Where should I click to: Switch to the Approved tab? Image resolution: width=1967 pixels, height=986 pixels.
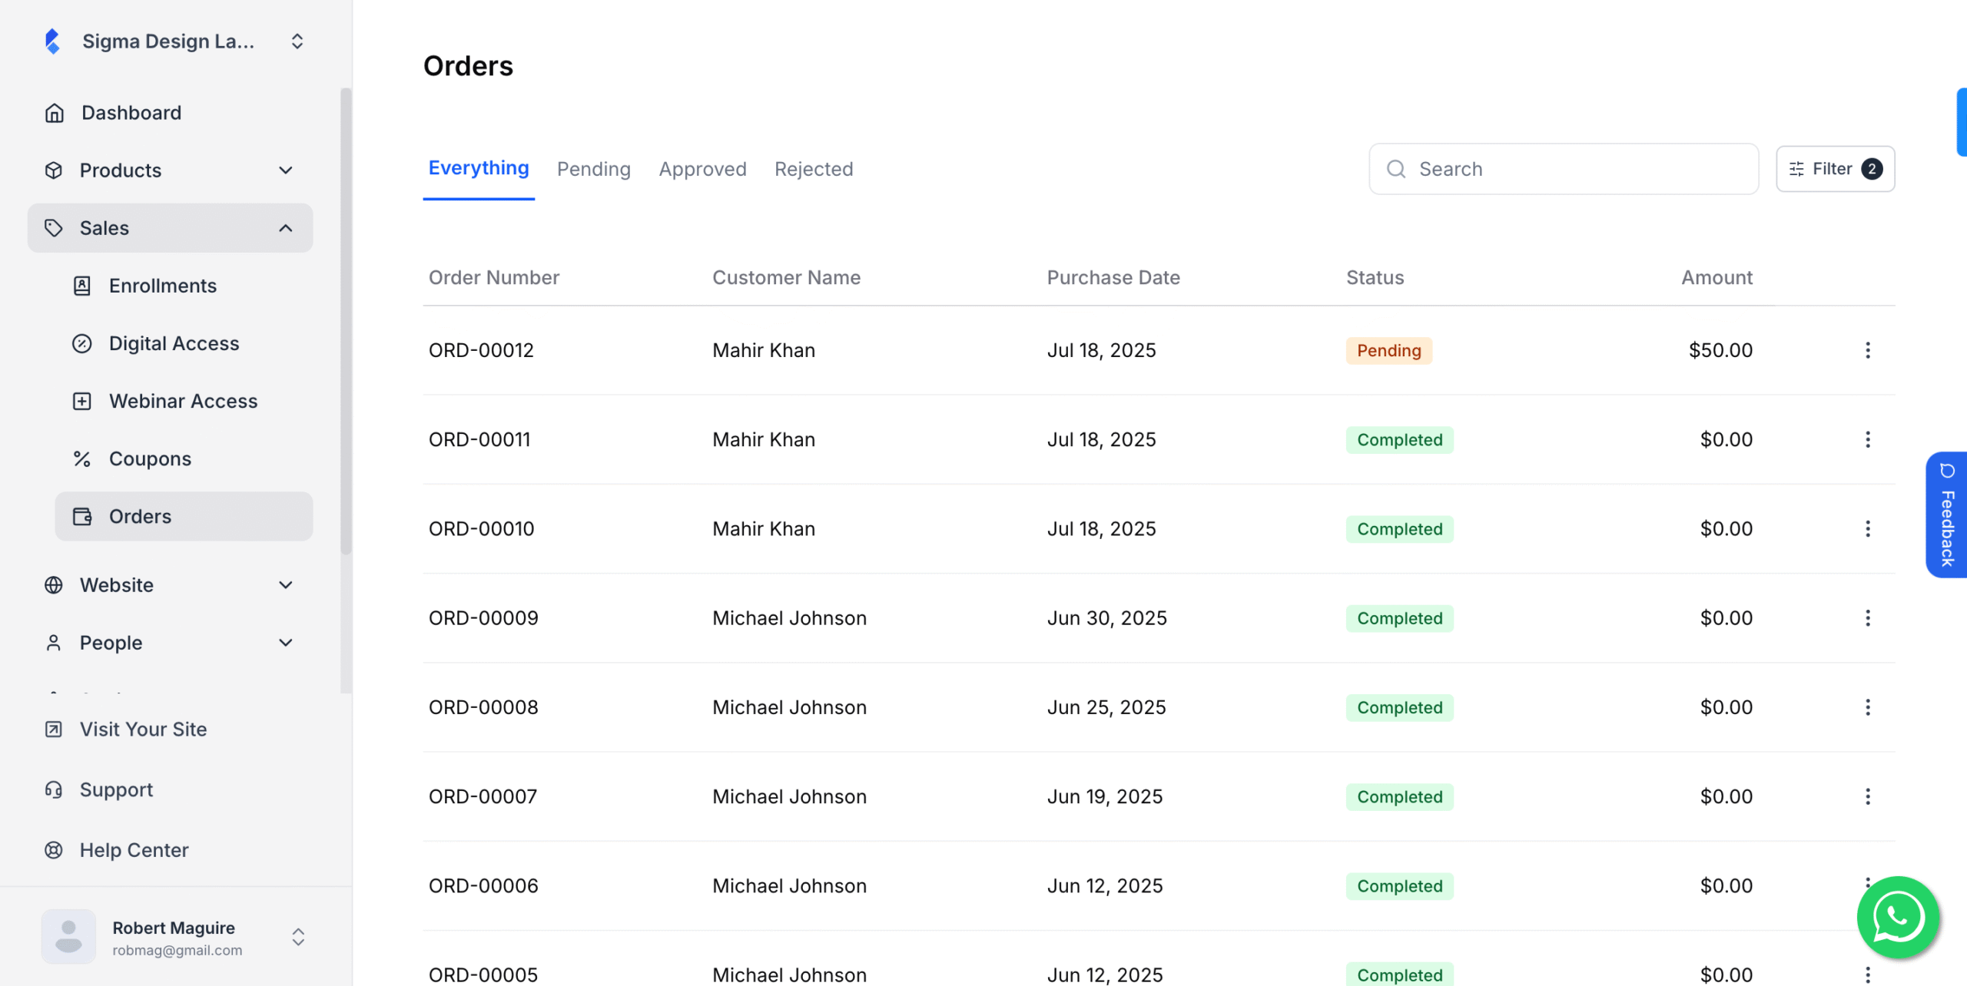click(x=703, y=169)
